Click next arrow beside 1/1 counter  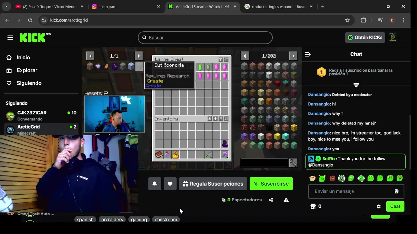point(138,56)
